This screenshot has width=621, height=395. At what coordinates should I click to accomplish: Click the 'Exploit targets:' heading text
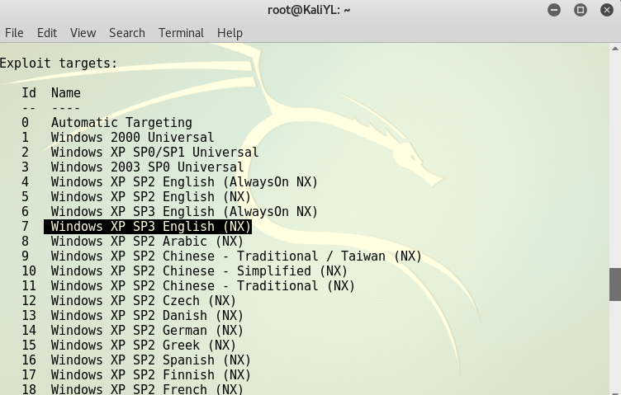(59, 63)
